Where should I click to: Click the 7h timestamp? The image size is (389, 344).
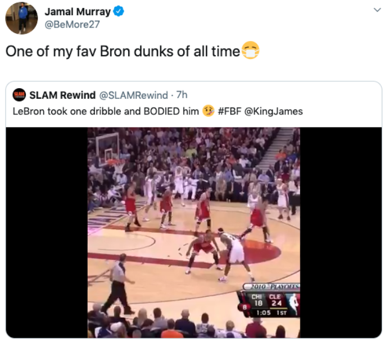point(182,95)
